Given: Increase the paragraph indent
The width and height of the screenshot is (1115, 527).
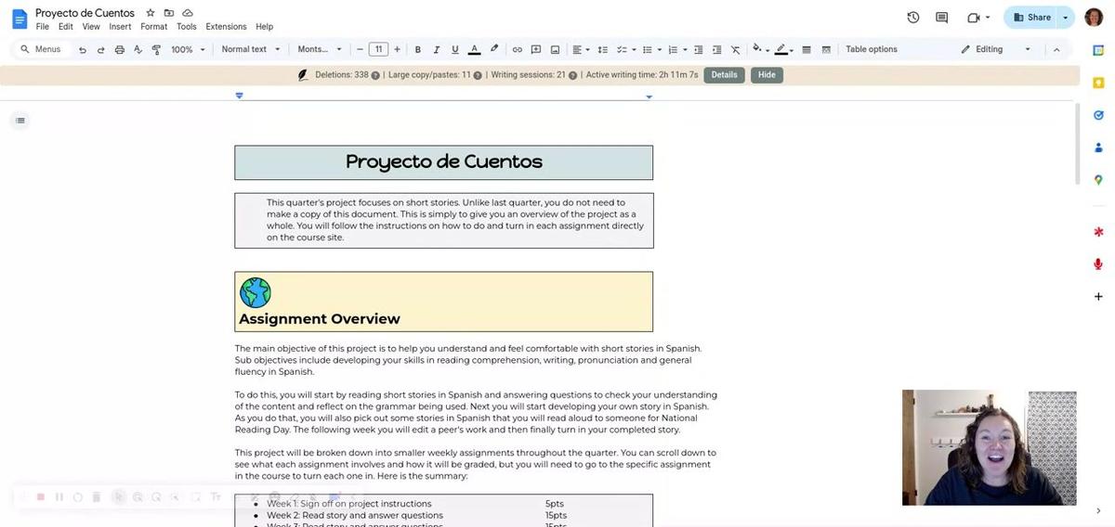Looking at the screenshot, I should 716,50.
